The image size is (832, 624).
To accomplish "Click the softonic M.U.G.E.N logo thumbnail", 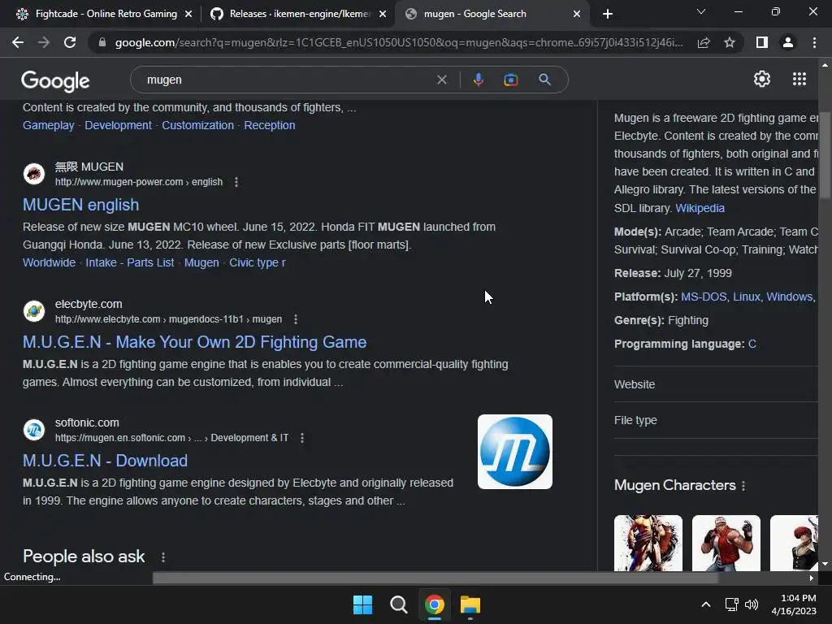I will point(514,452).
